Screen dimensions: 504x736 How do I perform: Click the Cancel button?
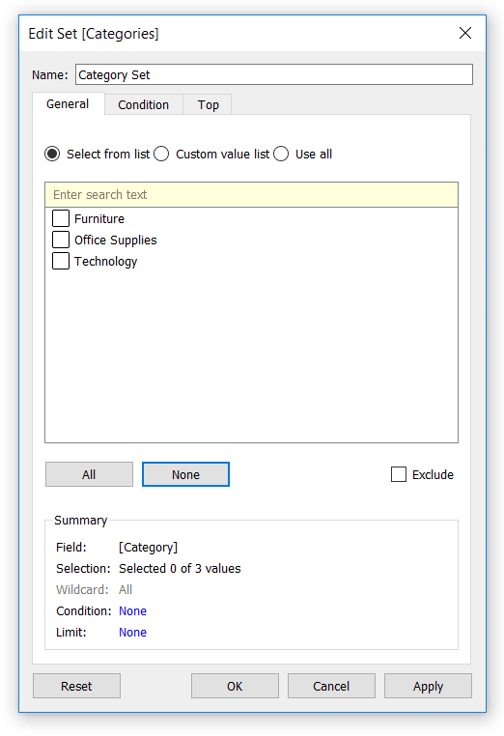(x=331, y=686)
